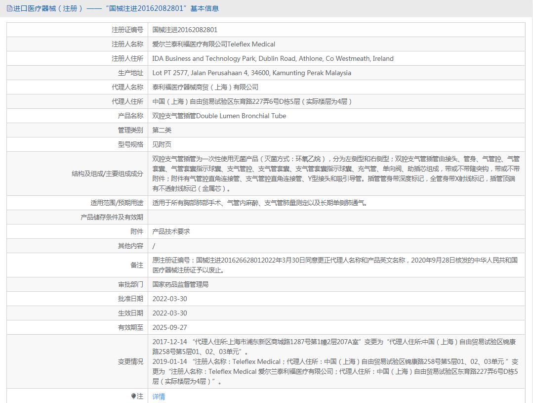
Task: Click the 管理类别 label
Action: tap(130, 130)
